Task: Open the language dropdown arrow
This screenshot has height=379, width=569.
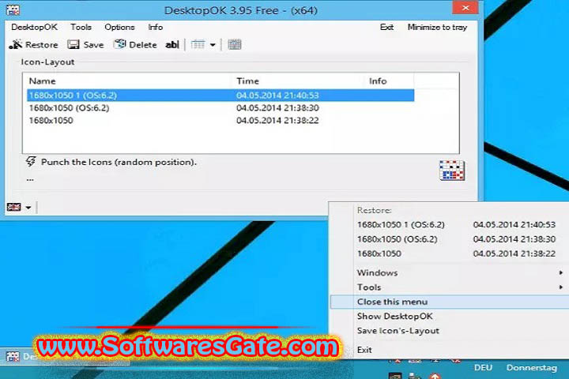Action: [x=28, y=208]
